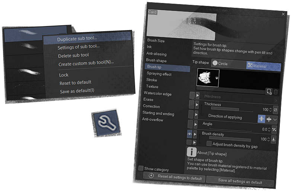The image size is (291, 192).
Task: Select the dotted arc brush sub tool
Action: pos(25,87)
